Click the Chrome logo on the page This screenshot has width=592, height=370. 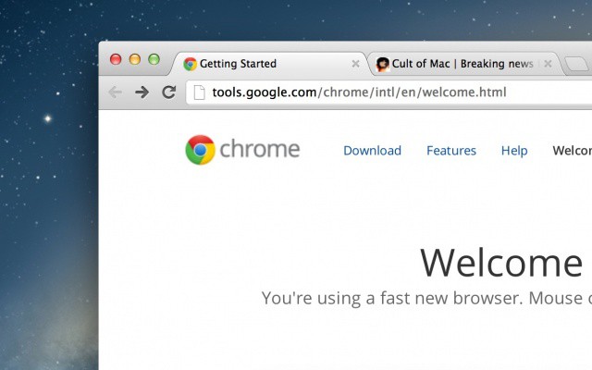click(200, 150)
